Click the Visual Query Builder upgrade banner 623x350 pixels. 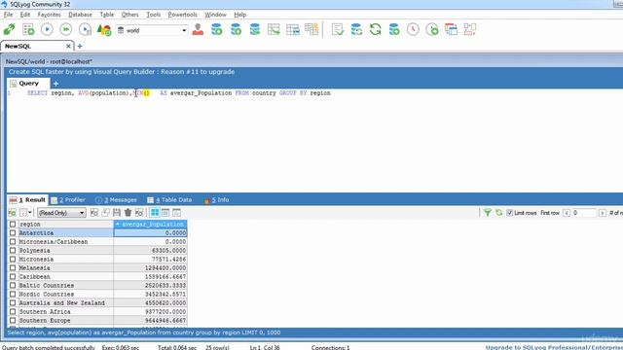point(122,72)
